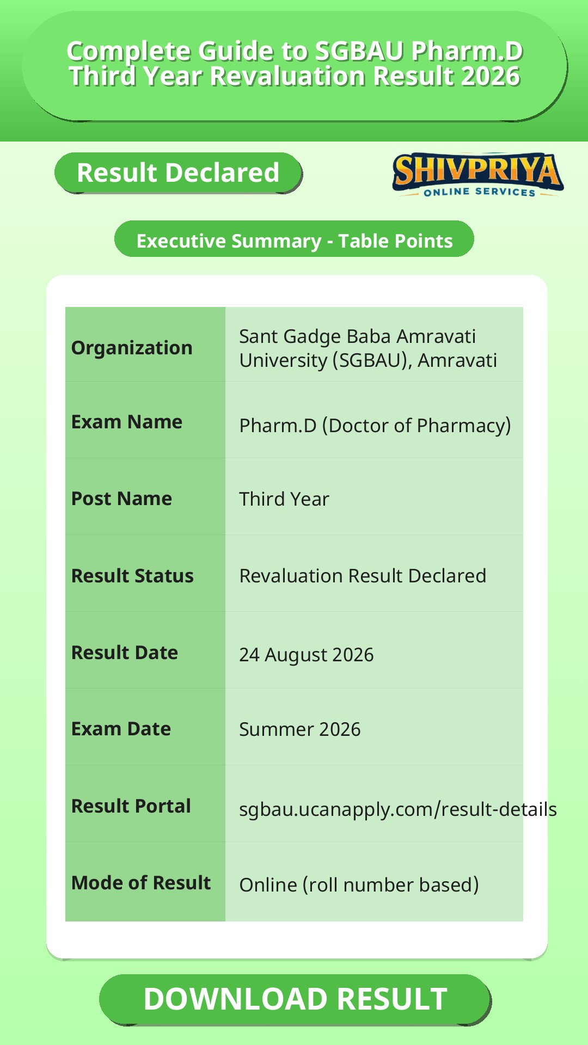Click the Online (roll number based) value
Screen dimensions: 588x1045
359,885
